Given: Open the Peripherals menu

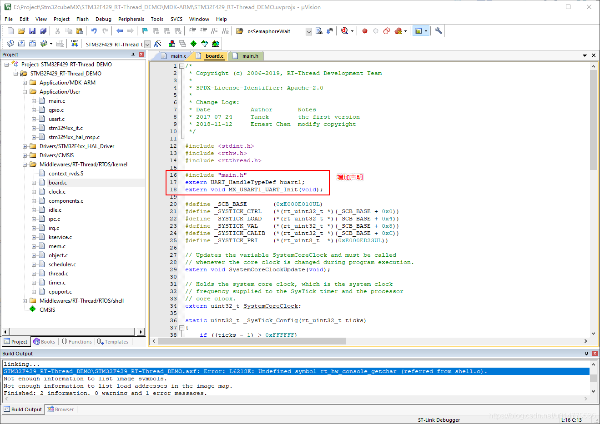Looking at the screenshot, I should pyautogui.click(x=131, y=19).
